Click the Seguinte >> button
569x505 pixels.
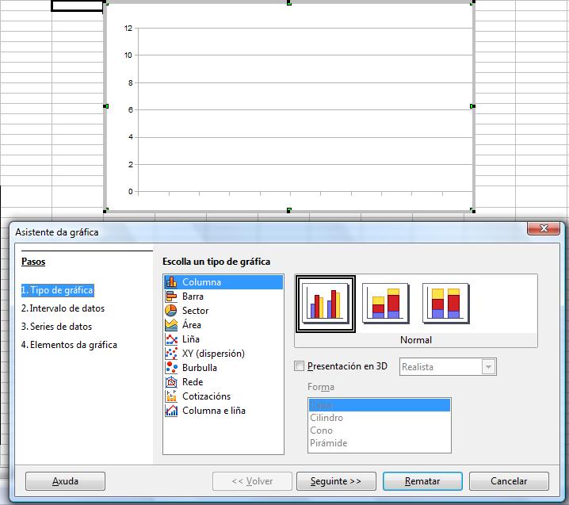(x=336, y=481)
